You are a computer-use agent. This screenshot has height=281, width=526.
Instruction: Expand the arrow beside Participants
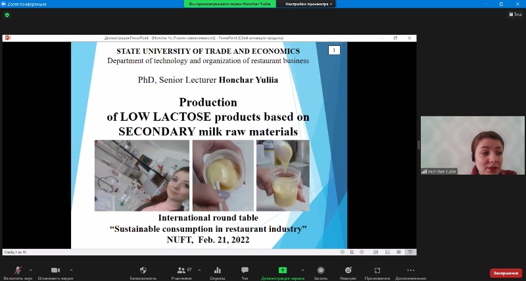tap(199, 270)
